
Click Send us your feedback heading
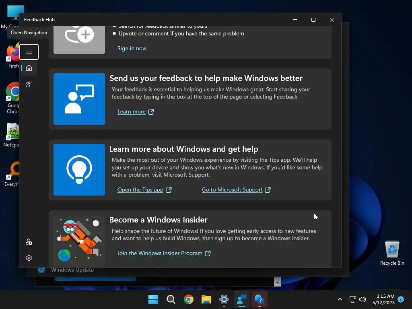206,78
